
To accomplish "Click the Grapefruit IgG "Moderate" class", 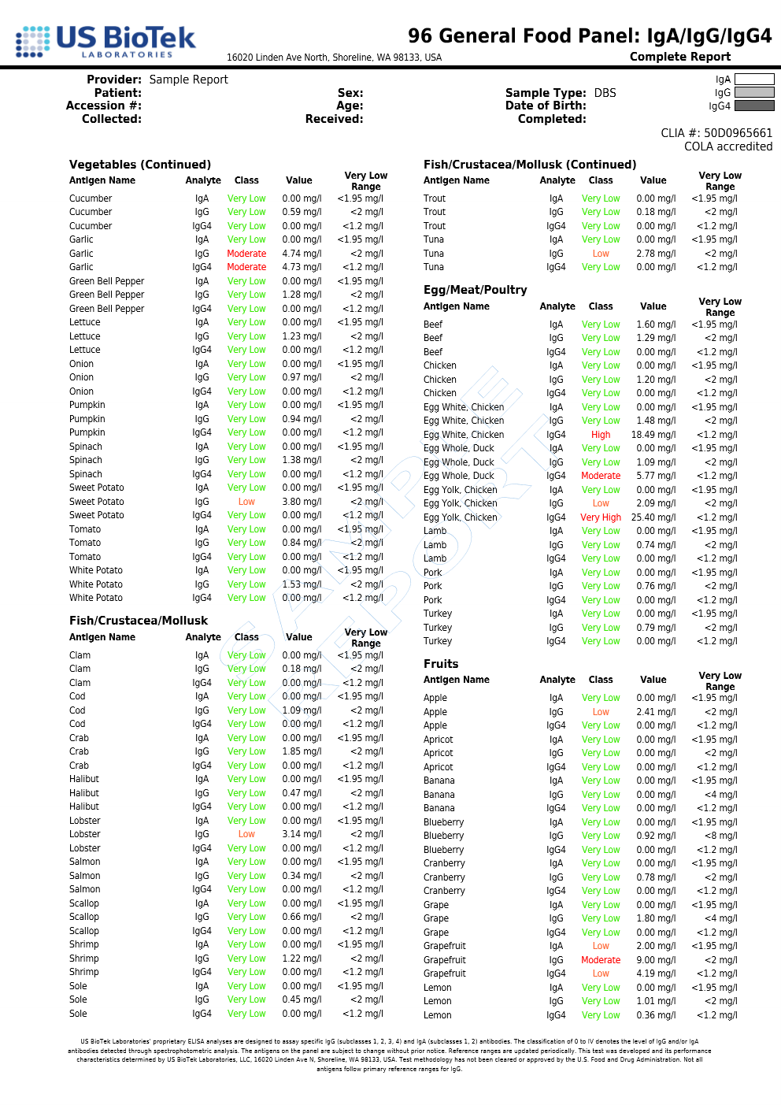I will click(x=601, y=960).
